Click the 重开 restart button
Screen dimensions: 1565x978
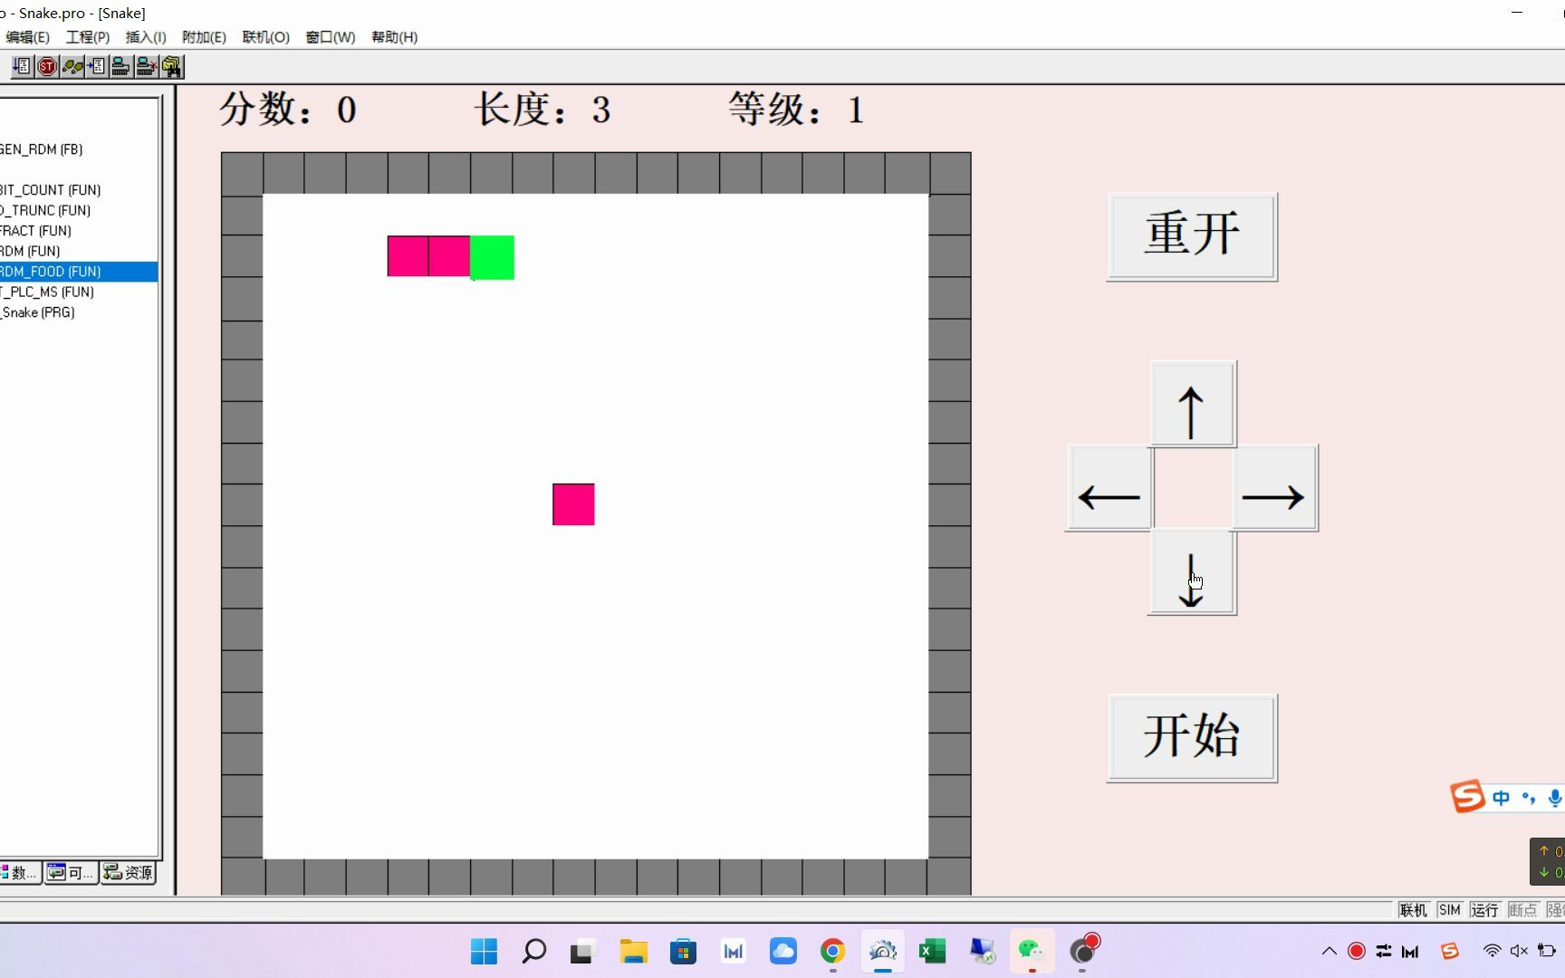coord(1192,236)
